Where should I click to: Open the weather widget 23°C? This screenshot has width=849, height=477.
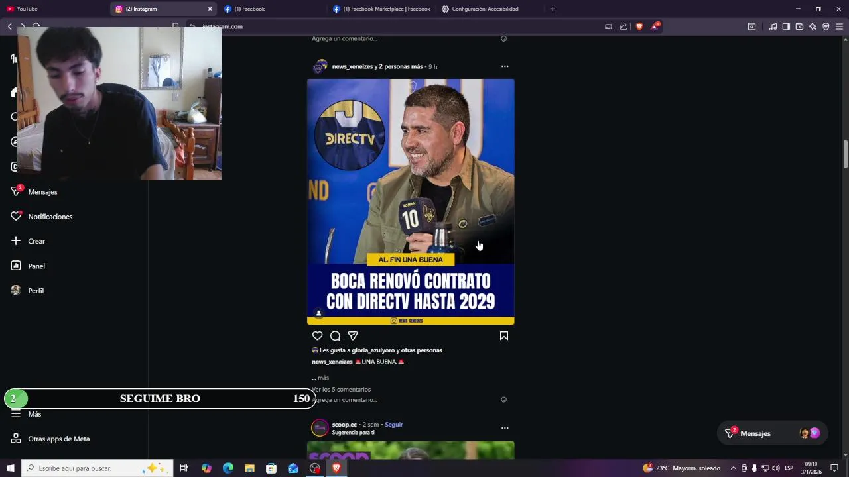pyautogui.click(x=681, y=468)
